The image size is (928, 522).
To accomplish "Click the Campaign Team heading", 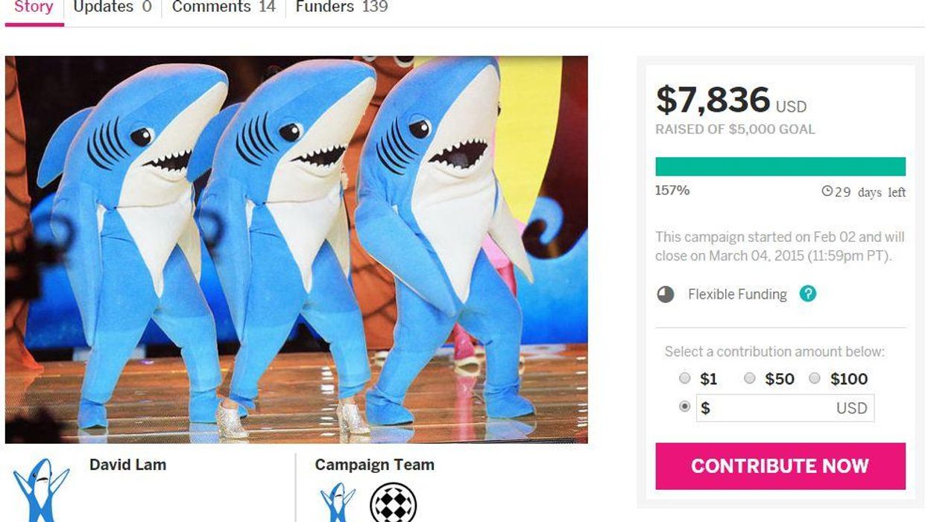I will click(374, 465).
